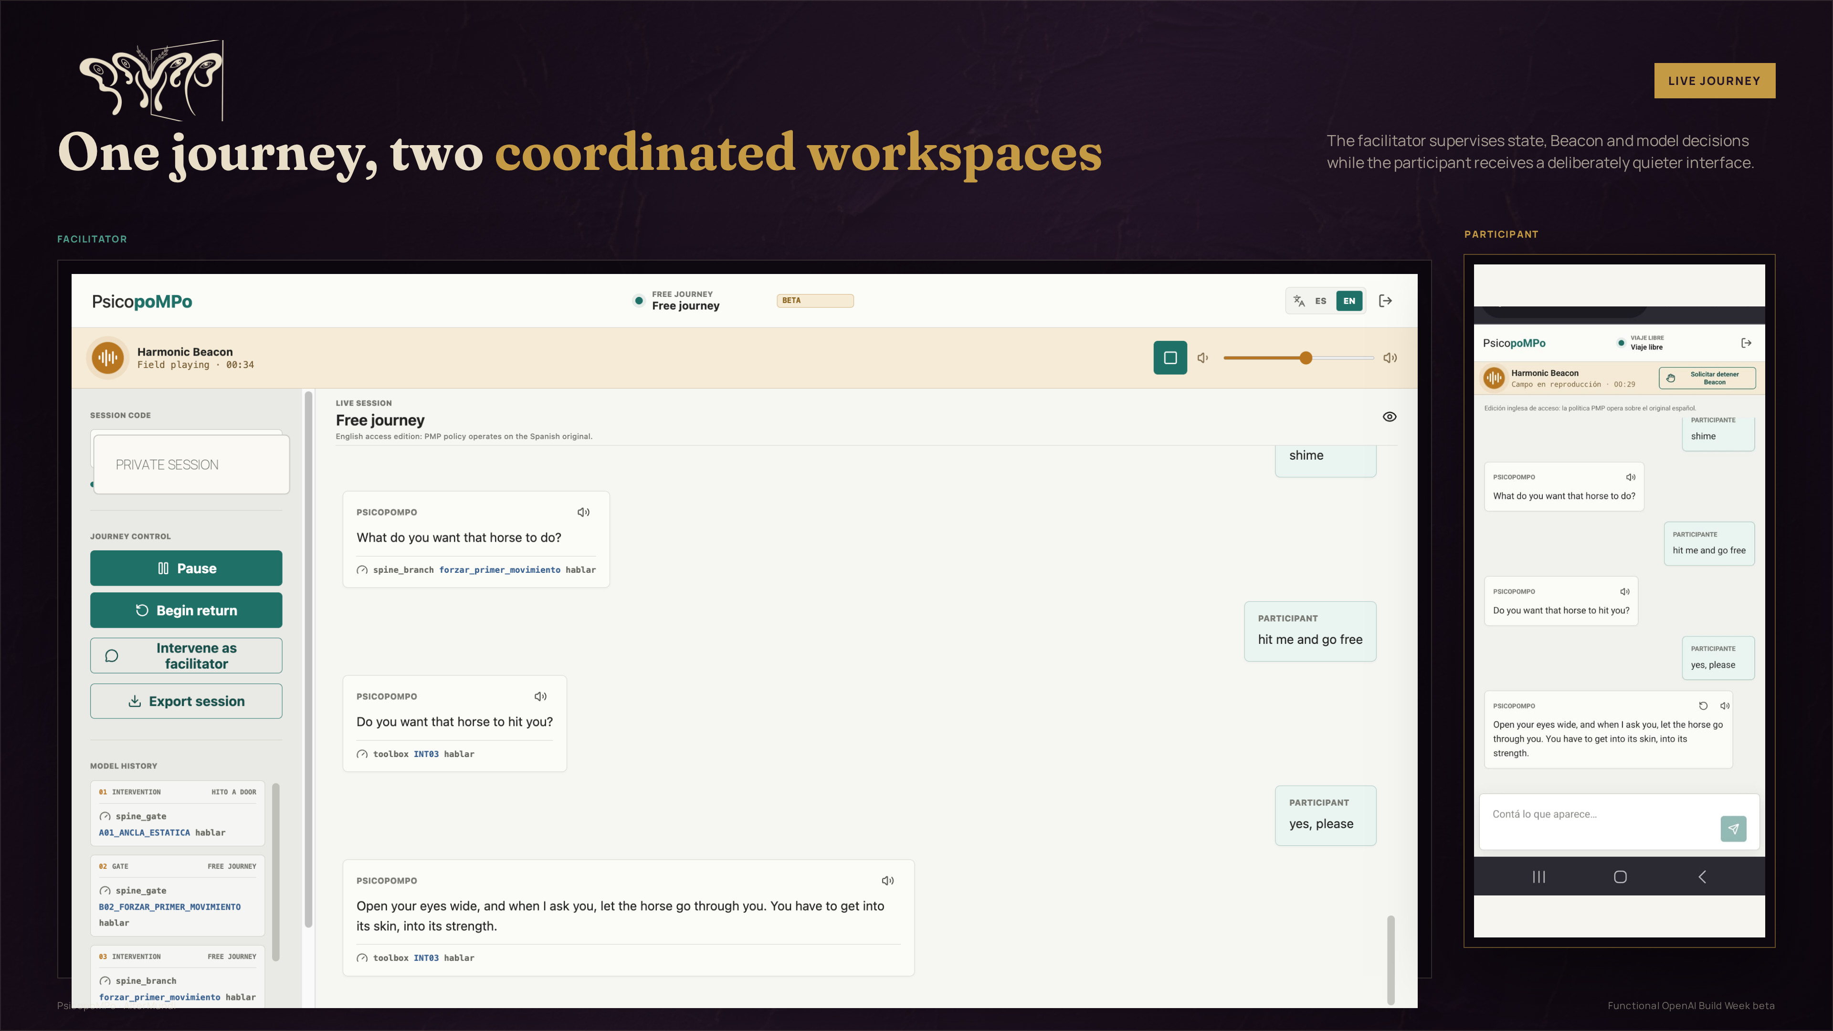1833x1031 pixels.
Task: Play audio for 'What do you want that horse to do?'
Action: coord(583,512)
